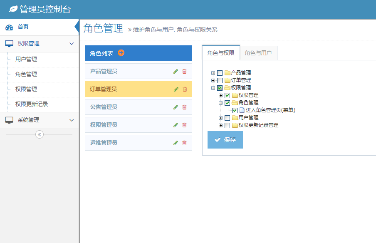Uncheck 进入角色管理页(菜单) checkbox
This screenshot has width=376, height=243.
pos(235,110)
